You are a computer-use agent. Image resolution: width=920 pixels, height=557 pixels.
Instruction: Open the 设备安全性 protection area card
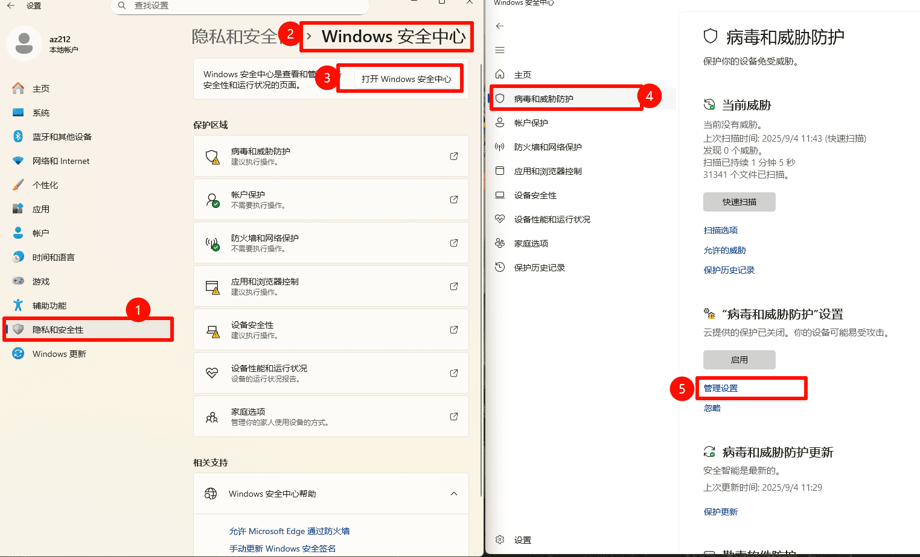click(331, 330)
